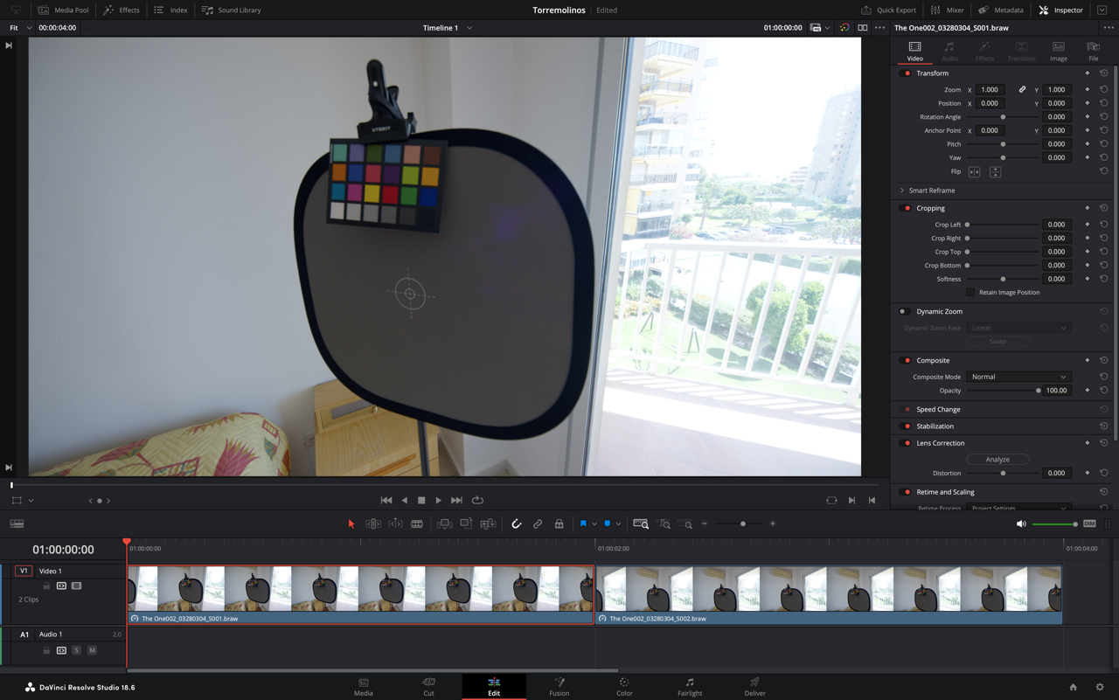
Task: Click the DIM audio button
Action: pos(1089,524)
